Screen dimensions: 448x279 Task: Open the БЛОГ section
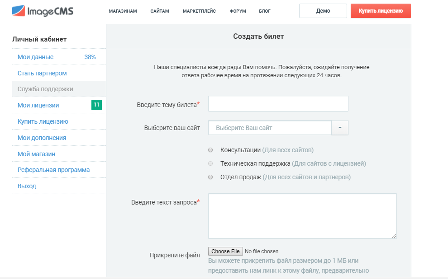point(265,11)
